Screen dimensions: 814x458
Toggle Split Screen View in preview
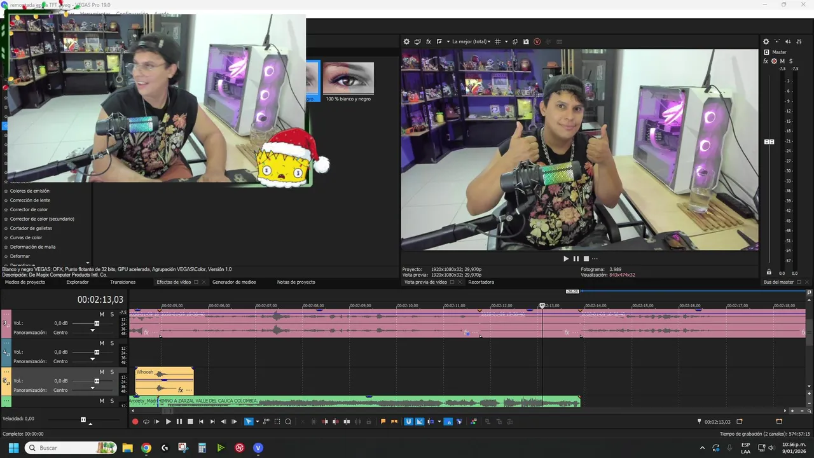(439, 41)
